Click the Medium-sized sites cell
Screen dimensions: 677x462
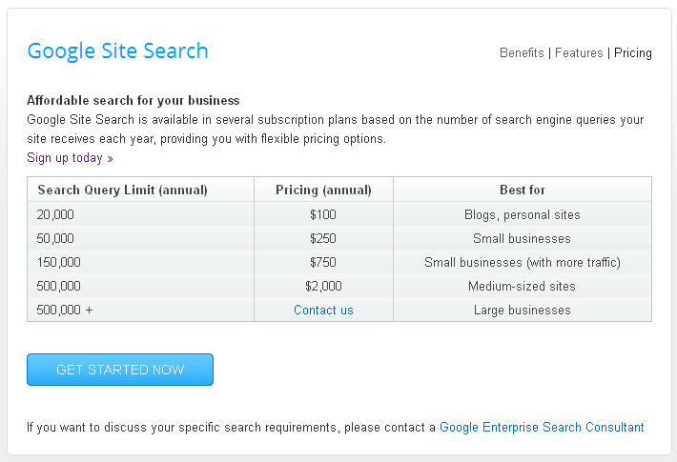523,286
